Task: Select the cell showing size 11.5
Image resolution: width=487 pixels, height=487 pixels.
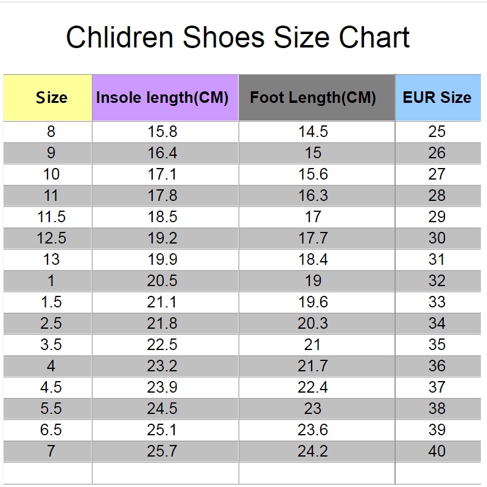Action: 47,217
